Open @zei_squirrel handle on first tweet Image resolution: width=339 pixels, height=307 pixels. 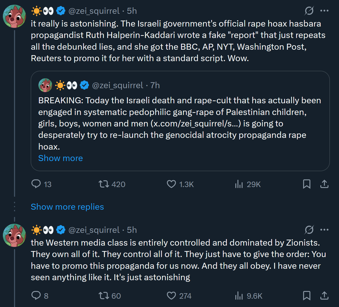coord(94,11)
